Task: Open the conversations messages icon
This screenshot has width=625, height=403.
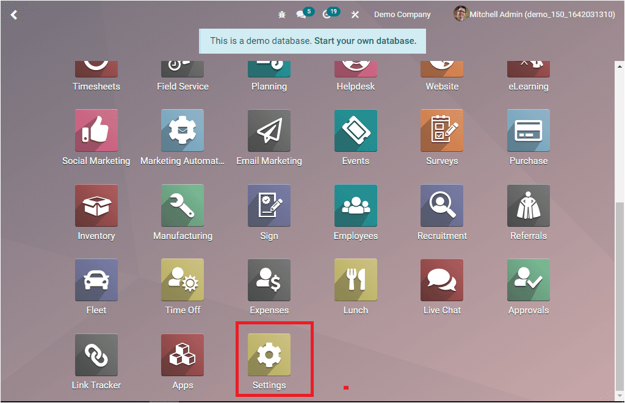Action: (302, 13)
